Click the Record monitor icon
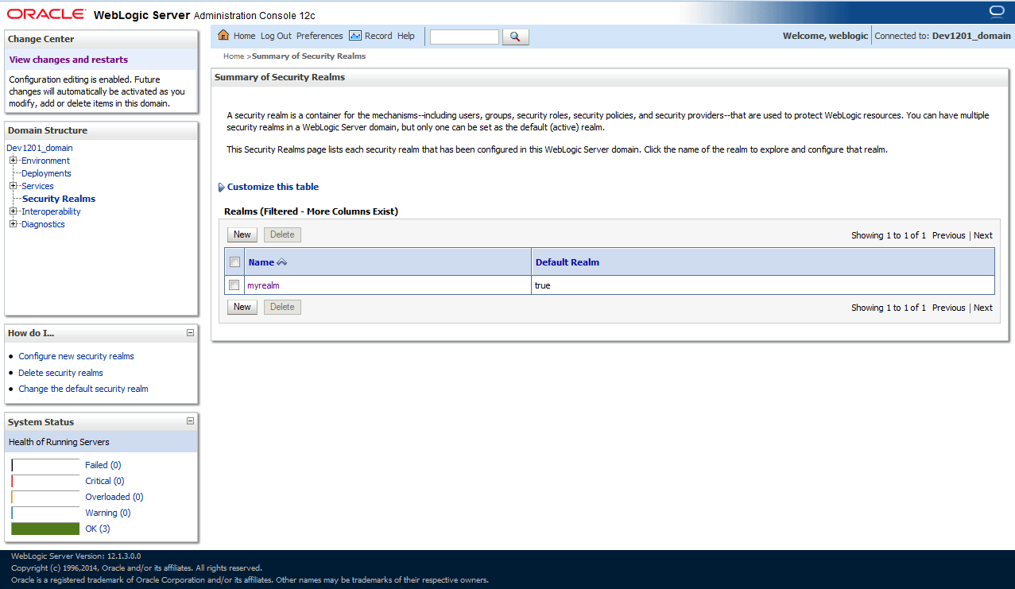This screenshot has height=589, width=1015. click(x=355, y=36)
